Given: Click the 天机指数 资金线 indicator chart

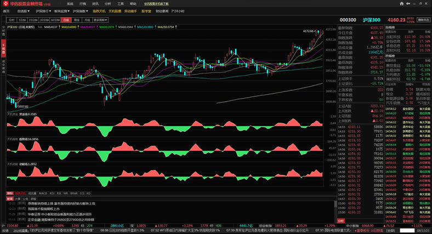Looking at the screenshot, I should pos(164,126).
